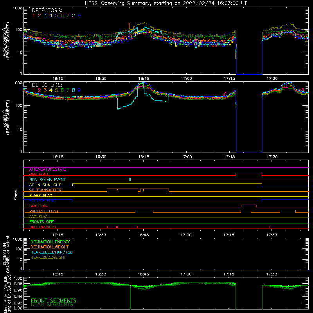Click the FLARE_FLAG label
Viewport: 313px width, 313px height.
41,195
